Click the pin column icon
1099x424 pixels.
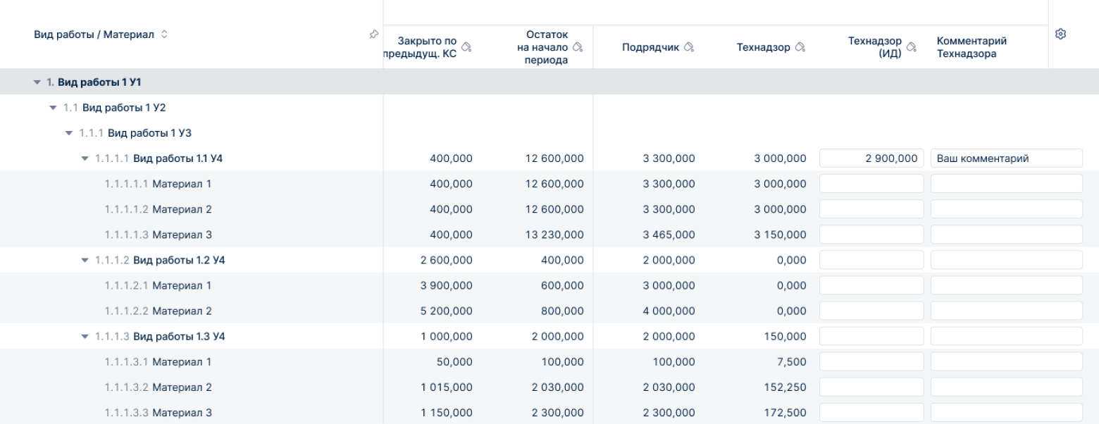tap(373, 34)
